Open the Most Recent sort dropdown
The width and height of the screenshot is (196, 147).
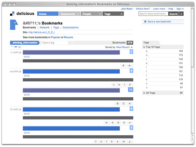[124, 47]
